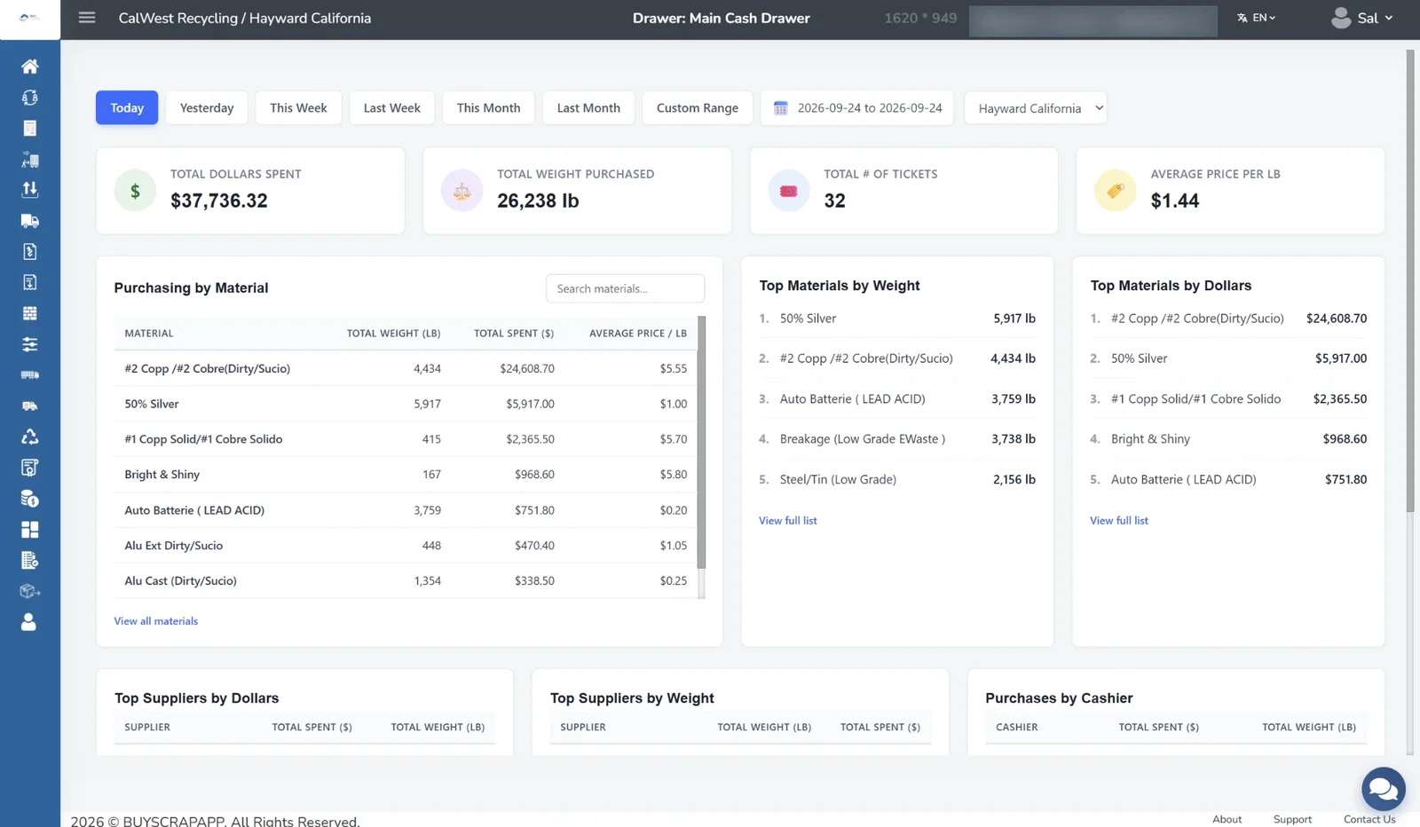Open the brick wall sidebar icon

point(29,313)
